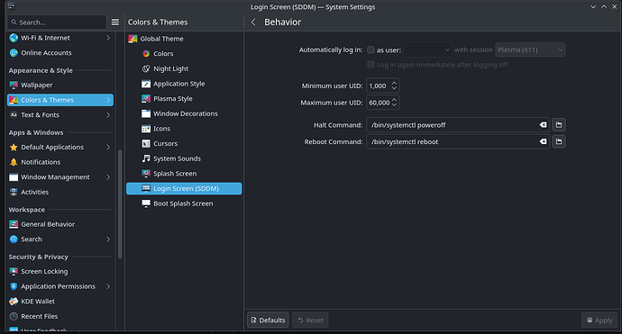Go back using the arrow next to Behavior
Screen dimensions: 622x334
click(x=253, y=23)
